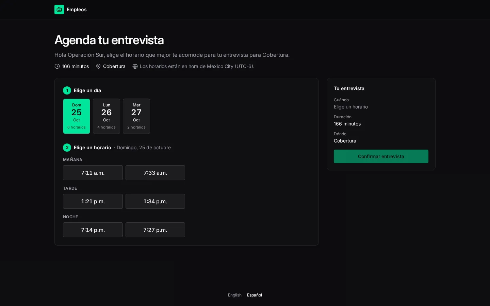Click 'Cobertura' under Dónde
490x306 pixels.
[x=345, y=141]
